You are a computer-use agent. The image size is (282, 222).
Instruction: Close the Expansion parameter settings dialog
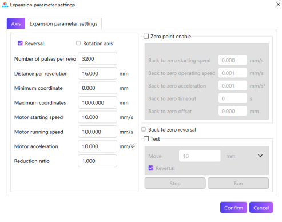click(x=278, y=5)
